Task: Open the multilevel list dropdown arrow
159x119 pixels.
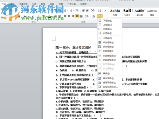Action: (x=79, y=11)
